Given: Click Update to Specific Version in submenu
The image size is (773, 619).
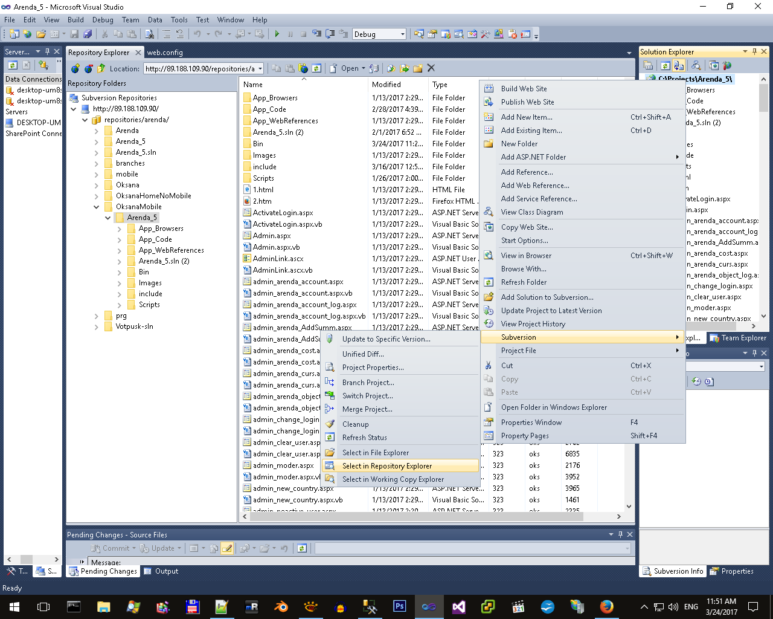Looking at the screenshot, I should click(x=400, y=339).
